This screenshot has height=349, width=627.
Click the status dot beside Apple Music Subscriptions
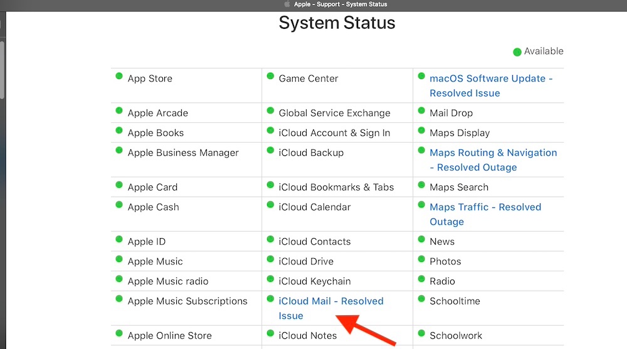(119, 299)
